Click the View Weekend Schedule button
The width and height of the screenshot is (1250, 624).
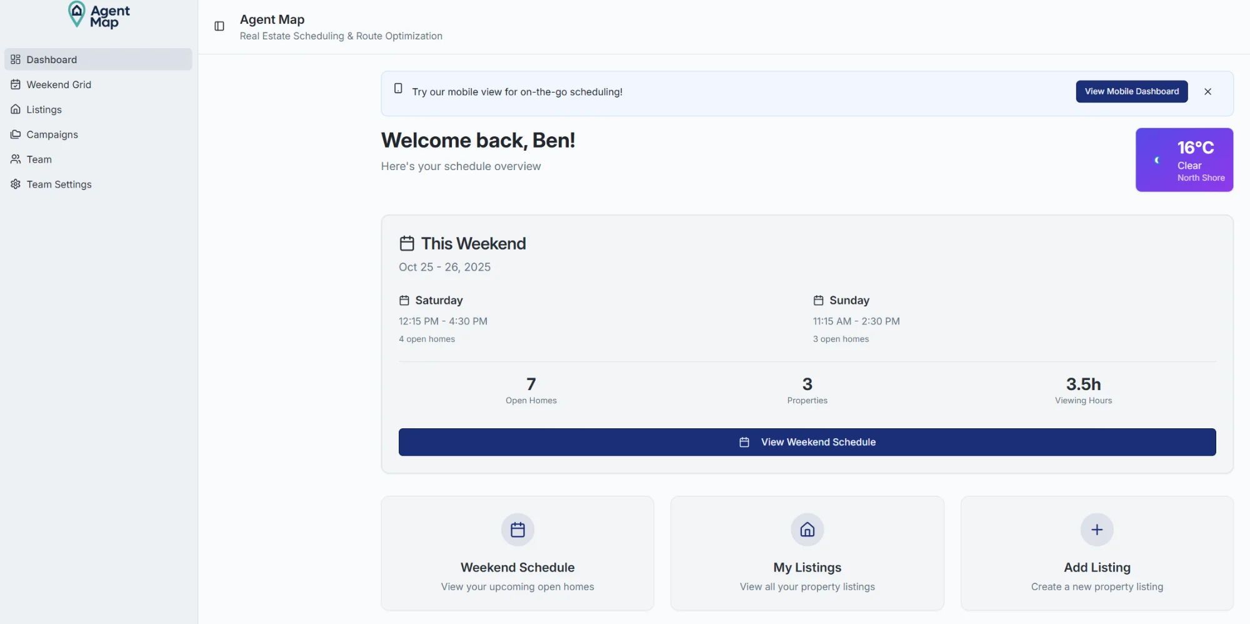tap(807, 442)
